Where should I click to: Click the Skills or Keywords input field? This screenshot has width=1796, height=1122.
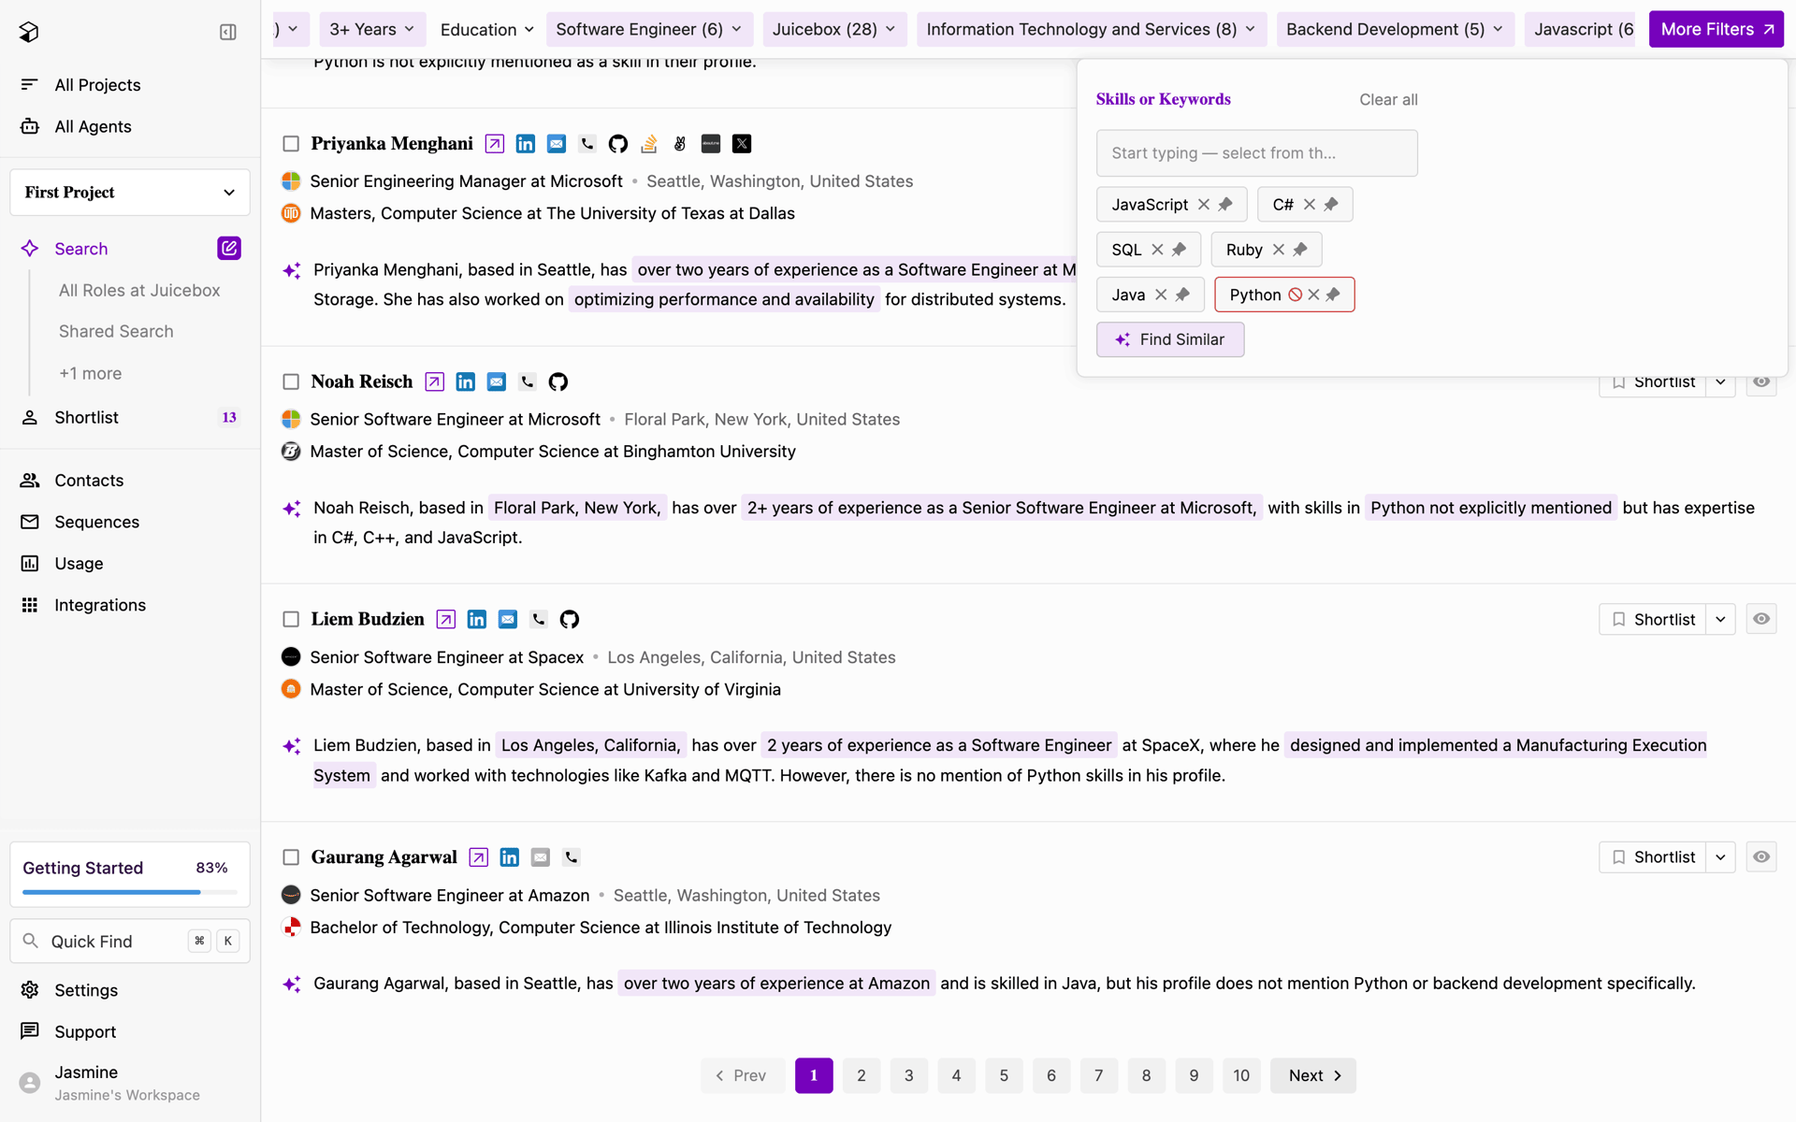1256,153
